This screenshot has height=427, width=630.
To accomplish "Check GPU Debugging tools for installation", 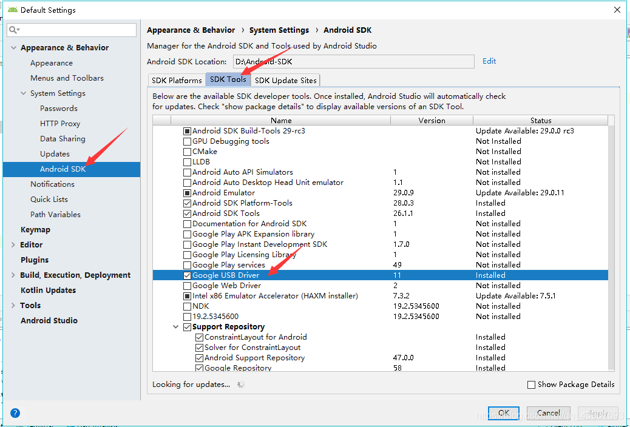I will pos(188,141).
